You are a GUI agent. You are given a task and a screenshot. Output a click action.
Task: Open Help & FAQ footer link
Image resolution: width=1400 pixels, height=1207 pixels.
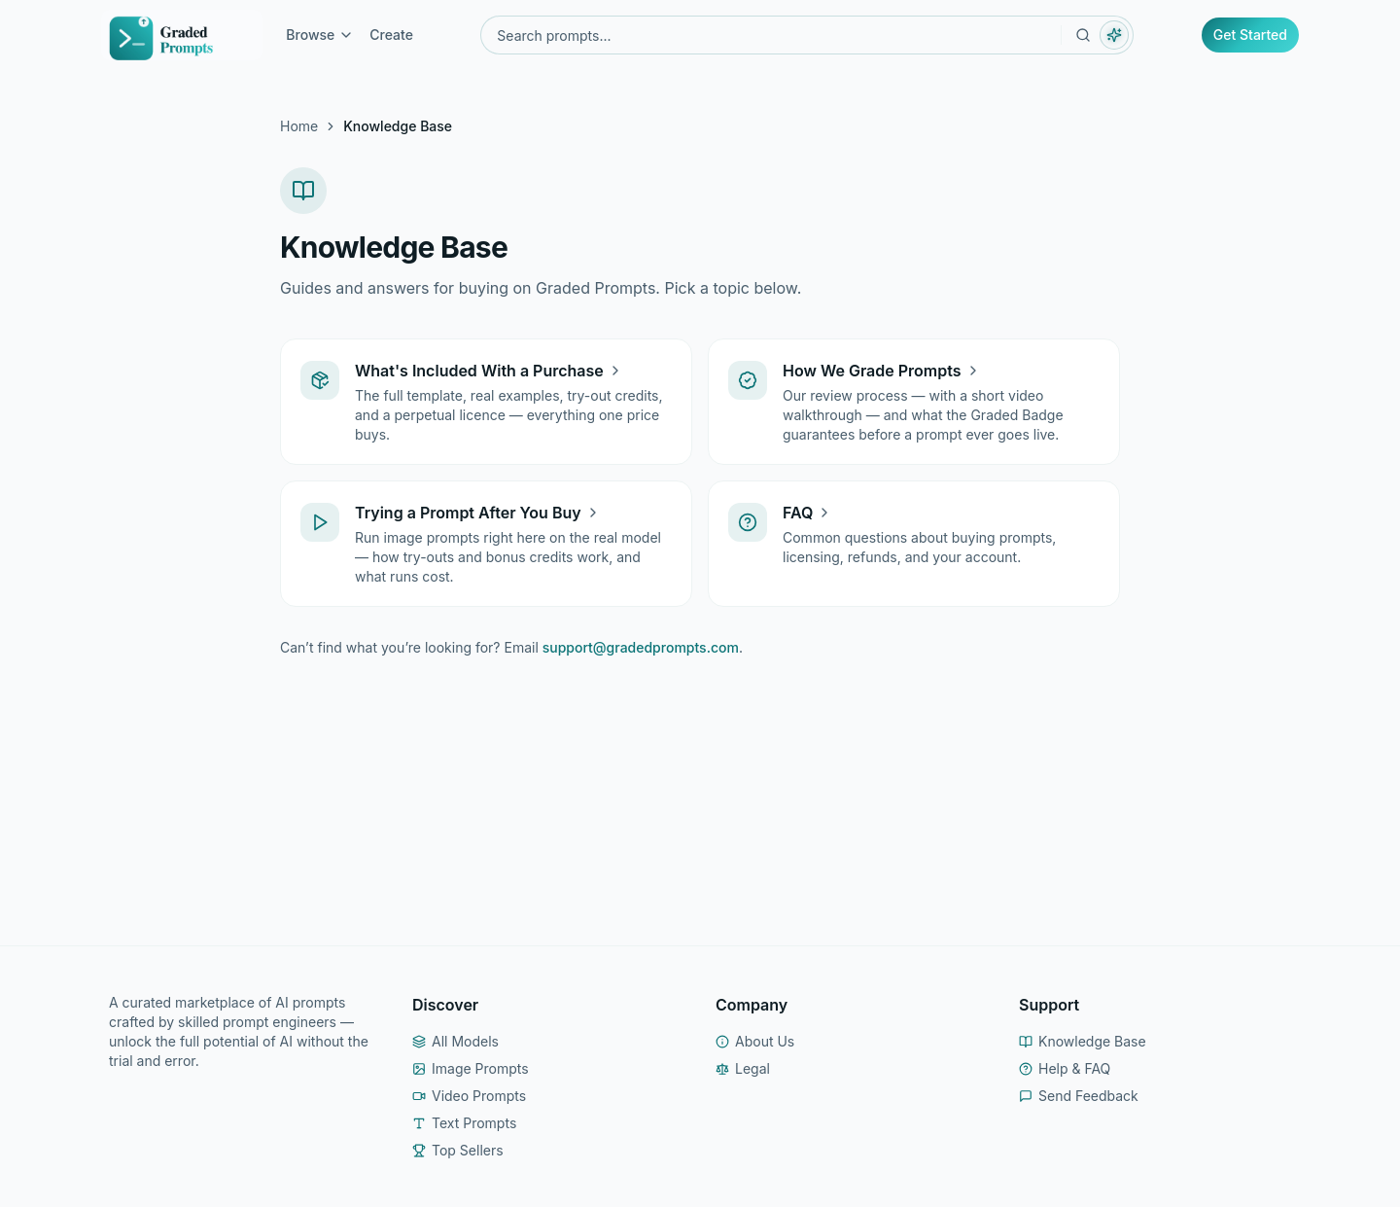[1074, 1069]
